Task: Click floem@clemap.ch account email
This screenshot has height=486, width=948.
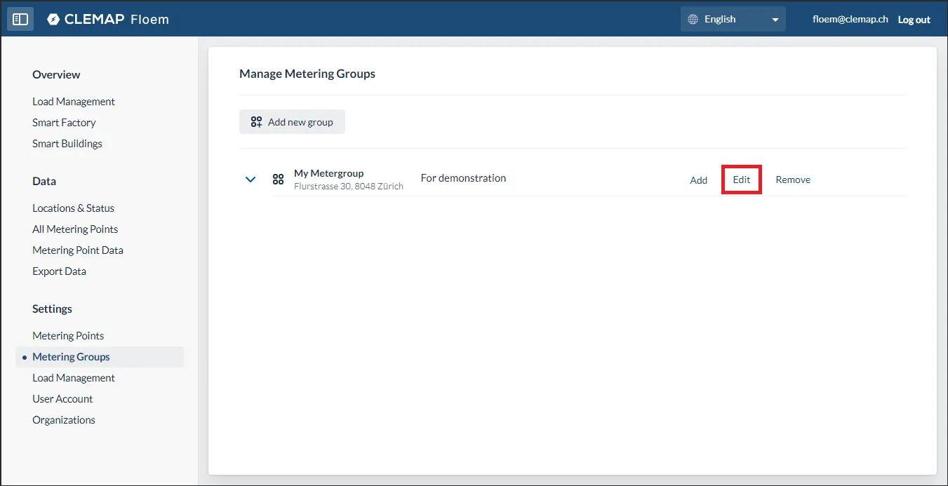Action: pos(850,20)
